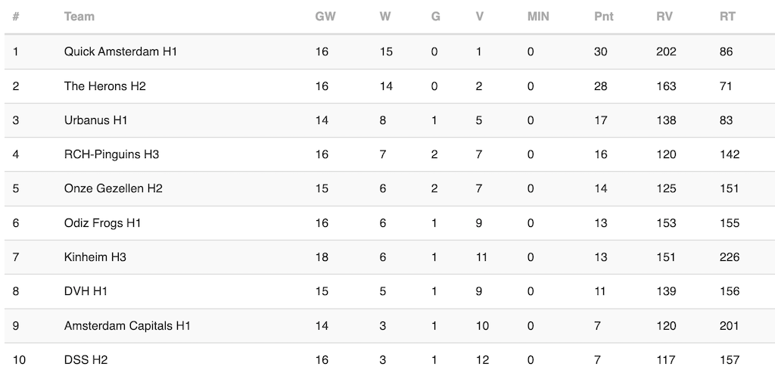Click Onze Gezellen H2 team name
The width and height of the screenshot is (775, 391).
pos(113,188)
